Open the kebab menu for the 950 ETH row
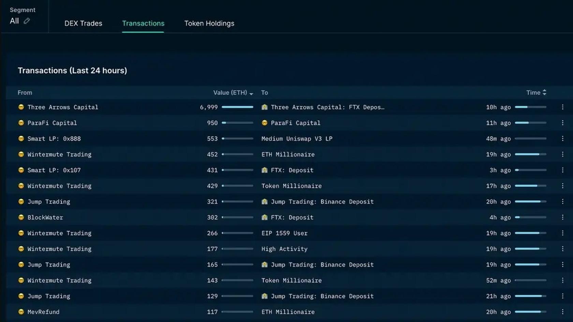Viewport: 573px width, 322px height. (562, 123)
